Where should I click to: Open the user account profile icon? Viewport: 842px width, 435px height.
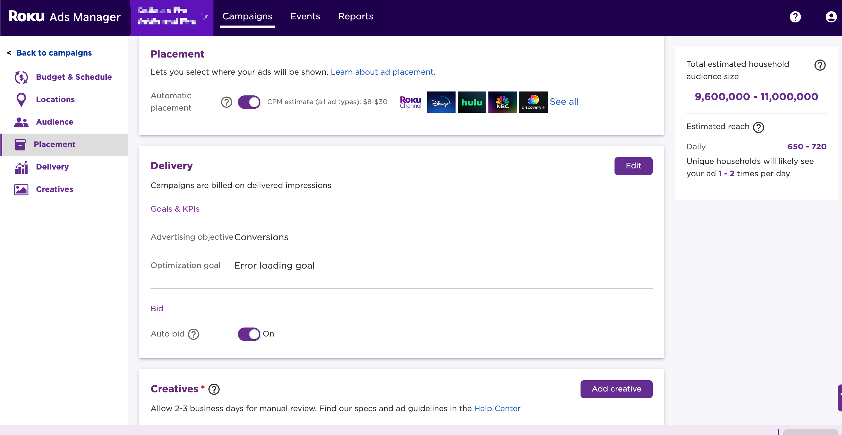pyautogui.click(x=831, y=17)
